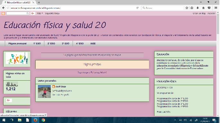Open the Pocket icon in toolbar
The height and width of the screenshot is (123, 220).
[x=209, y=8]
